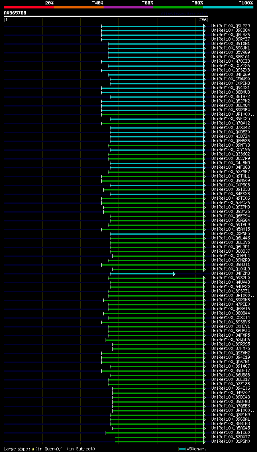Click the purple ~60% identity legend segment
Viewport: 257px width, 452px height.
click(128, 7)
